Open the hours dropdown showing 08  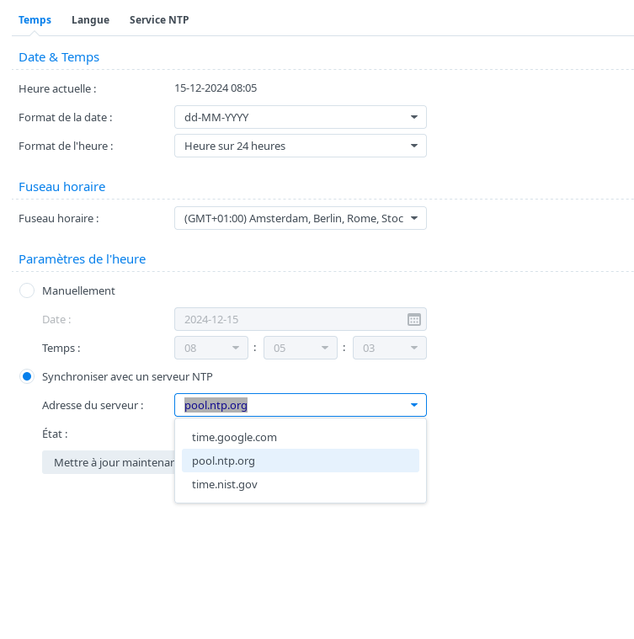click(x=210, y=348)
